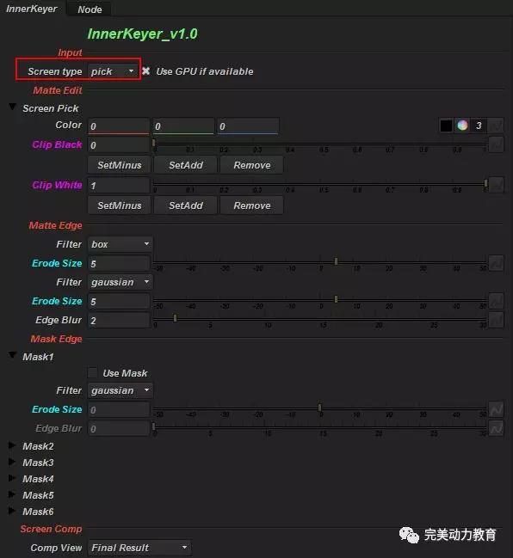Toggle Use GPU if available checkbox
This screenshot has height=558, width=513.
click(145, 71)
